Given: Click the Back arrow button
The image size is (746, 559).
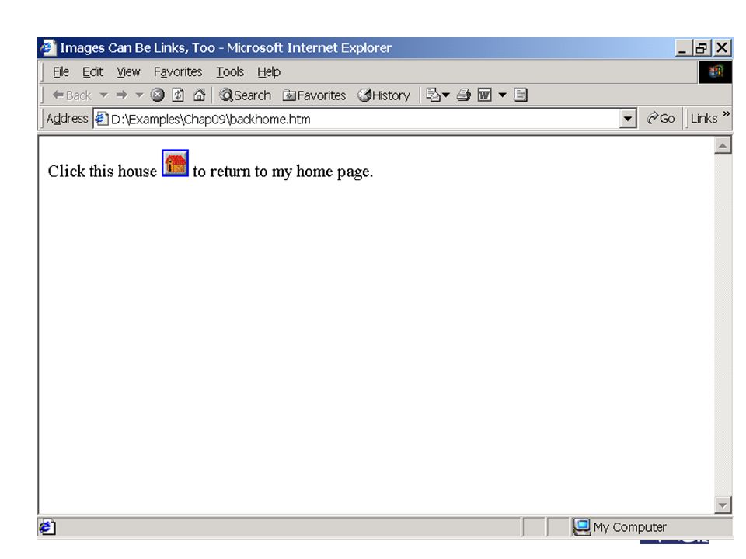Looking at the screenshot, I should point(71,95).
